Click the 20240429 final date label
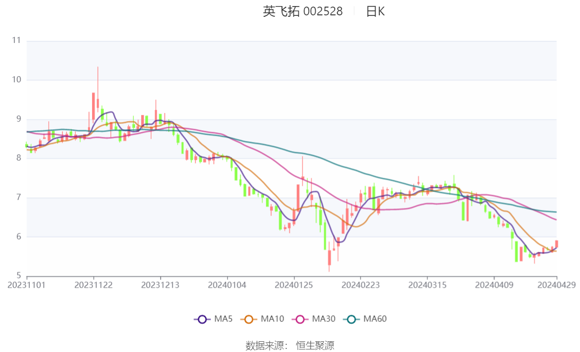Screen dimensions: 580x352 tap(556, 285)
